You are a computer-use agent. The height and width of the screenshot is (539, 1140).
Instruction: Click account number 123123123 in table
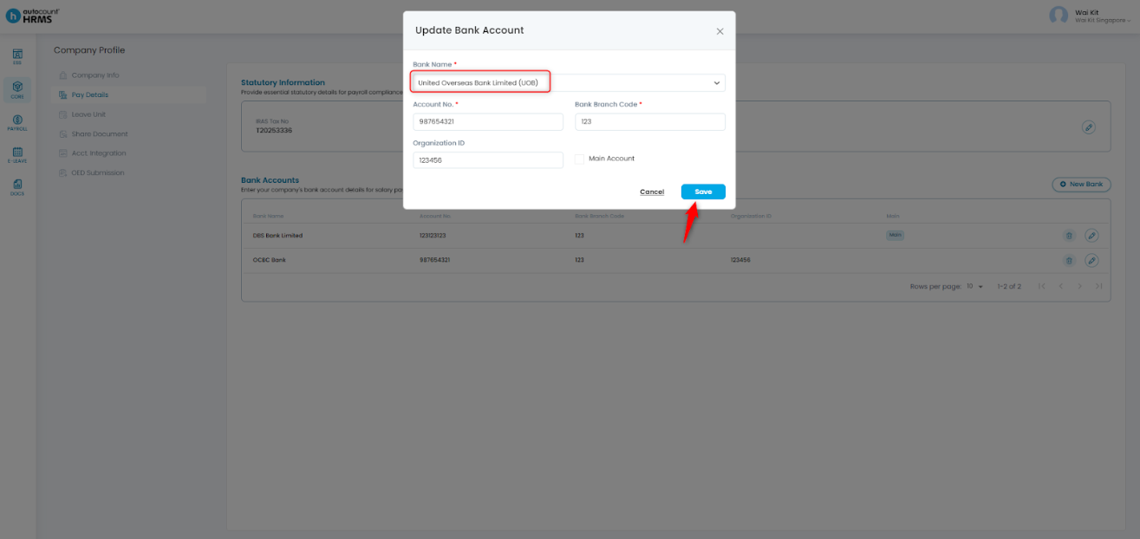coord(433,236)
